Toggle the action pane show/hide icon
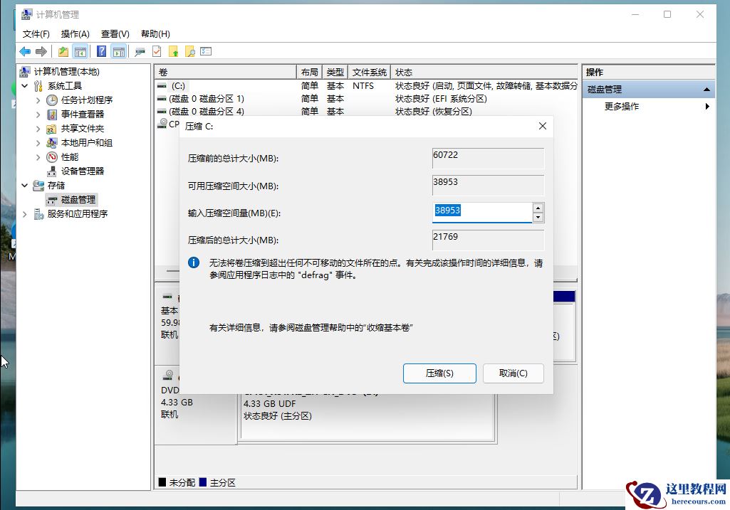The image size is (730, 510). (x=118, y=51)
